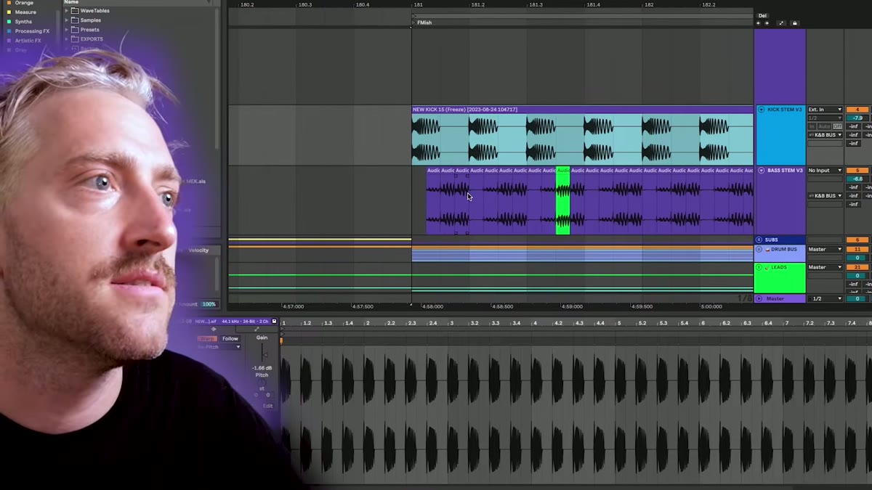Expand the Presets folder
872x490 pixels.
point(66,30)
